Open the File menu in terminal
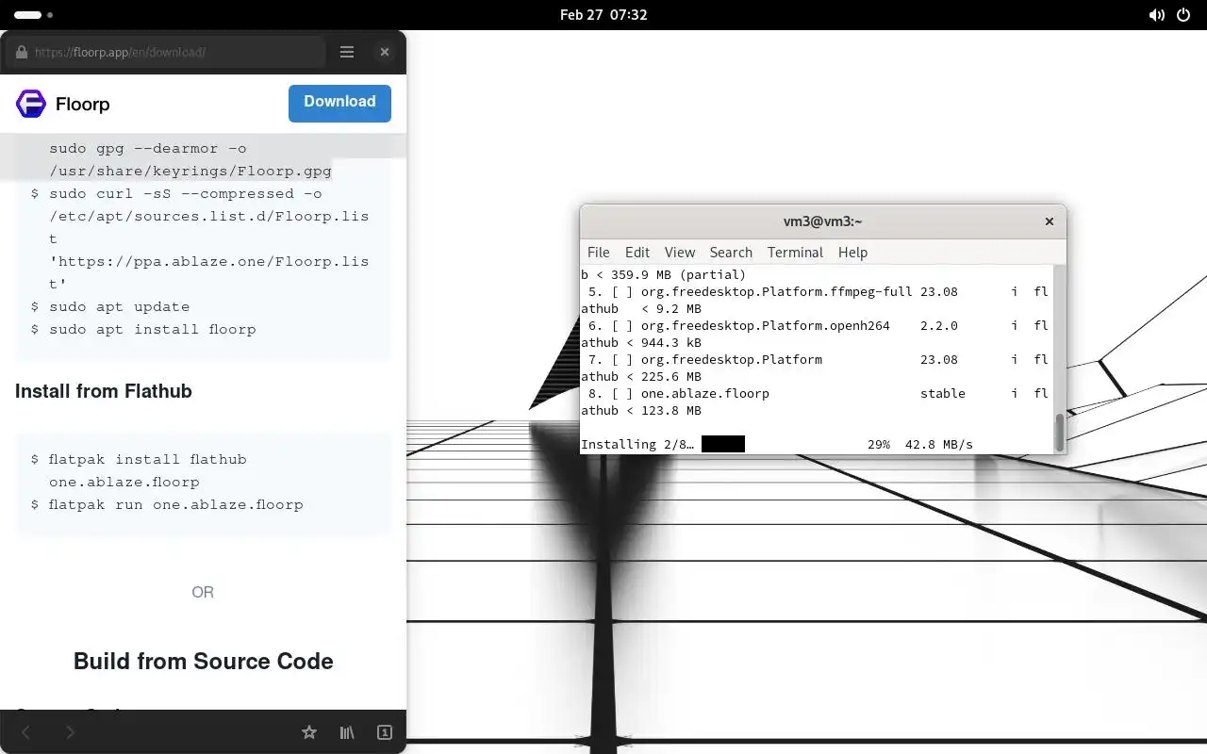 click(599, 253)
